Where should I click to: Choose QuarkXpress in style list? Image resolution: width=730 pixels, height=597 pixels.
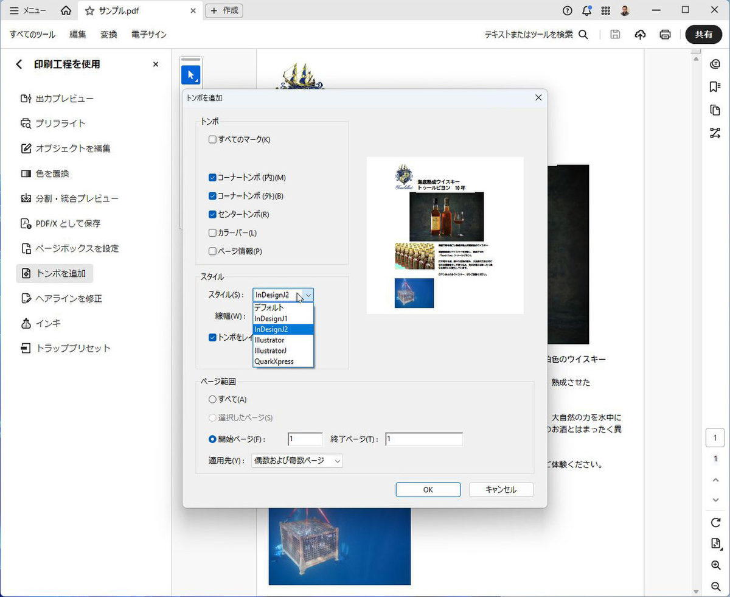283,361
